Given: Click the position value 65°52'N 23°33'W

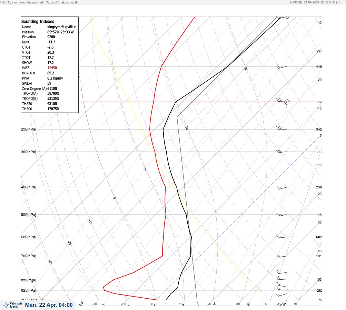Looking at the screenshot, I should 60,32.
